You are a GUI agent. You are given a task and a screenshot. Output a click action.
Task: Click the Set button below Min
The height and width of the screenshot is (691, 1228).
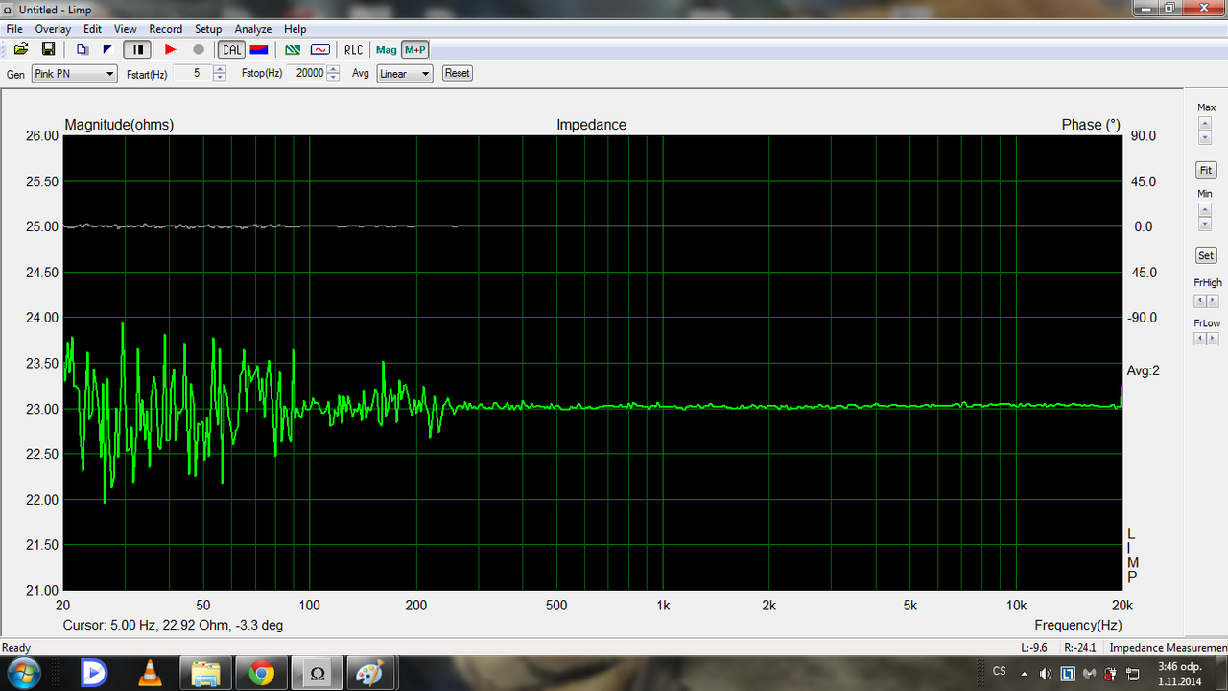coord(1206,255)
